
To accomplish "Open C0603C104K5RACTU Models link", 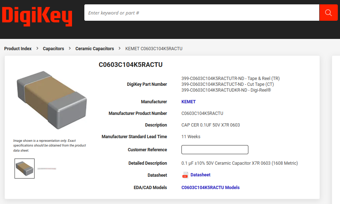I will pyautogui.click(x=210, y=188).
